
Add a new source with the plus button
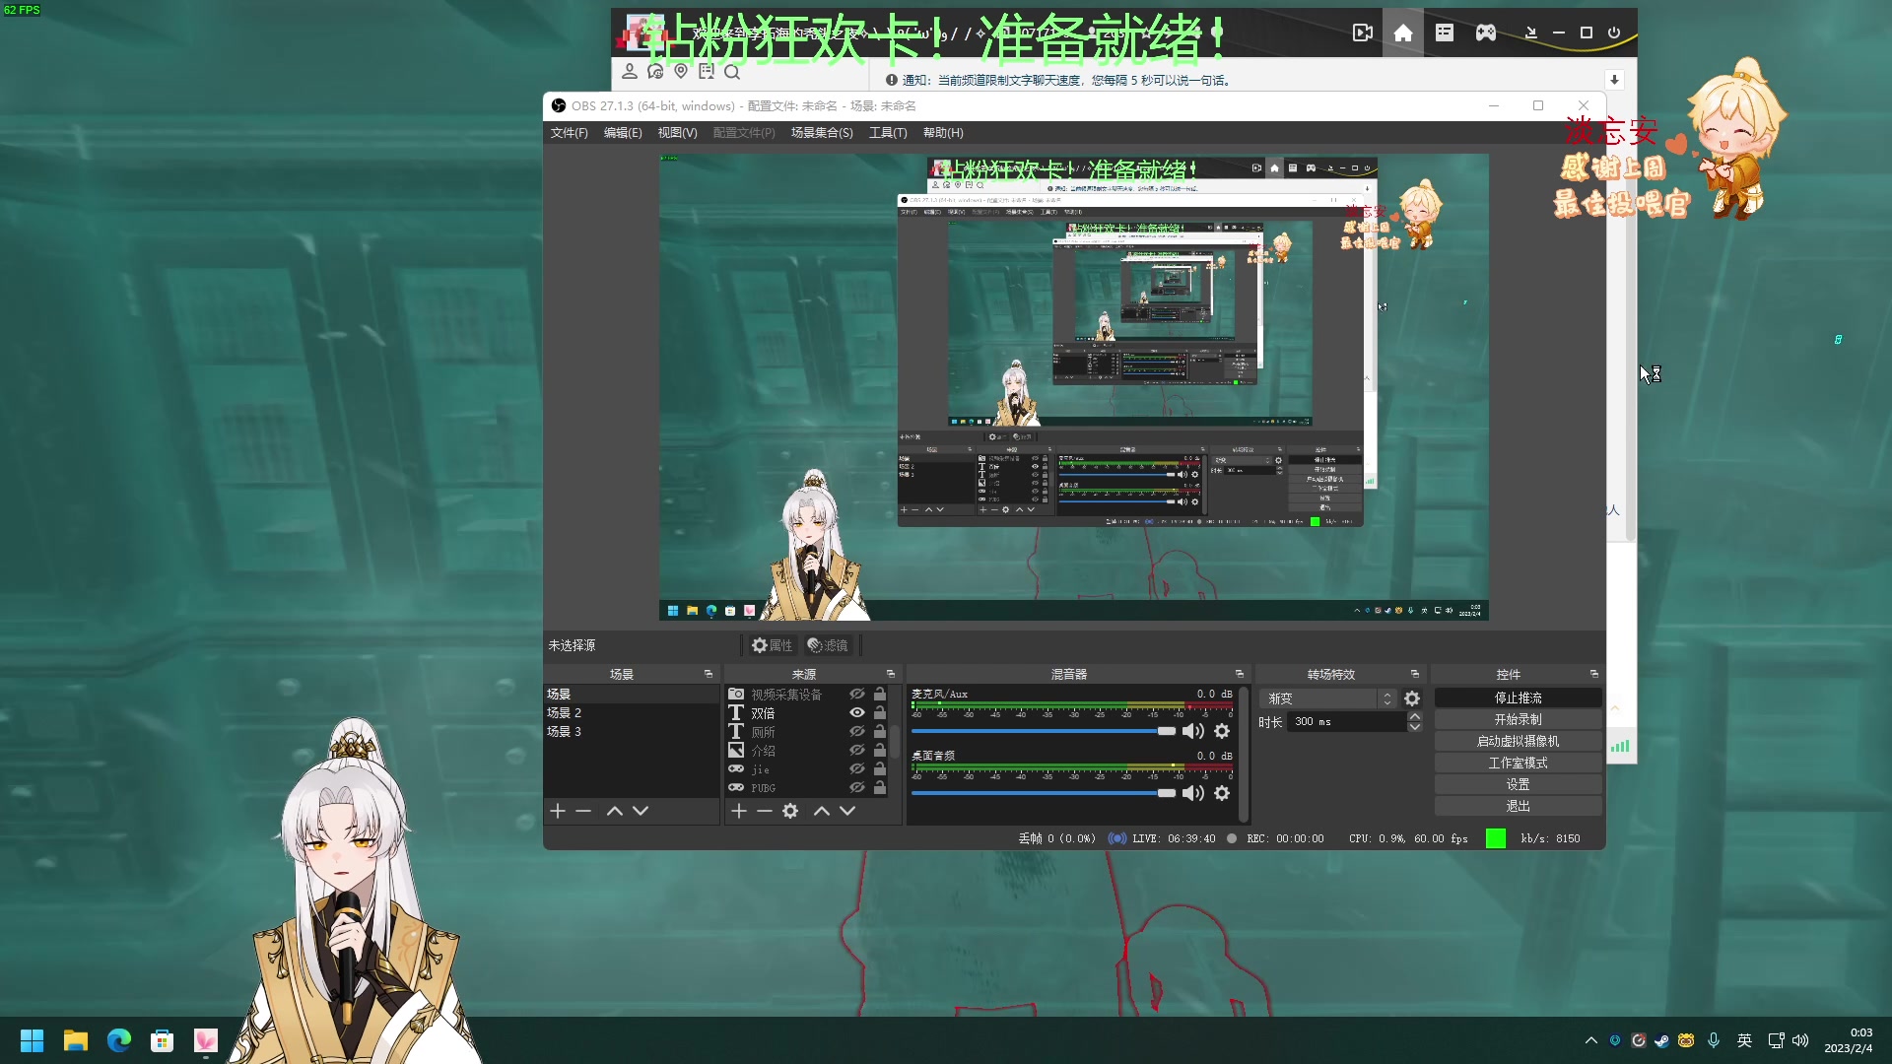tap(739, 811)
